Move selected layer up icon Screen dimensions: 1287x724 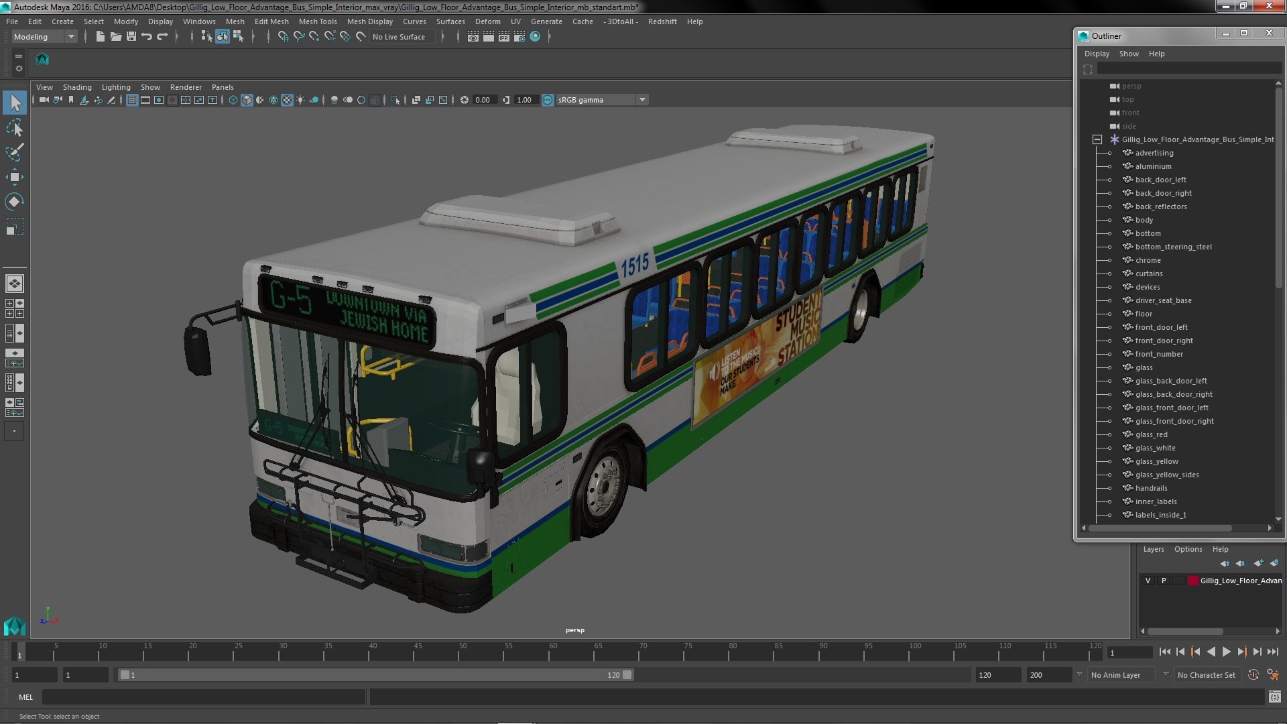click(1225, 563)
